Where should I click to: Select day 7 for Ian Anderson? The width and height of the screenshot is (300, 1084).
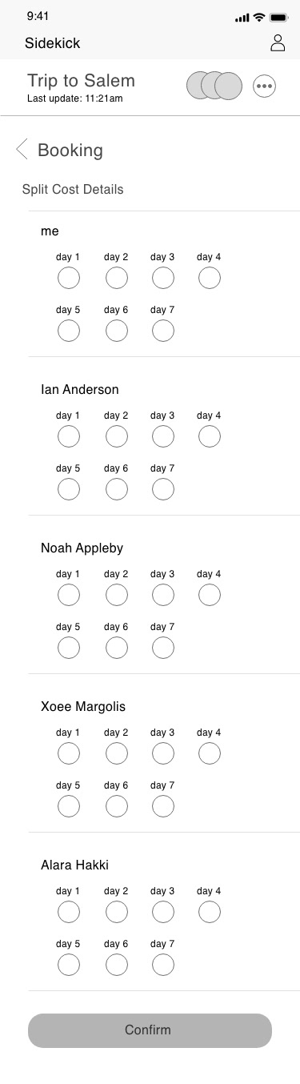coord(163,489)
